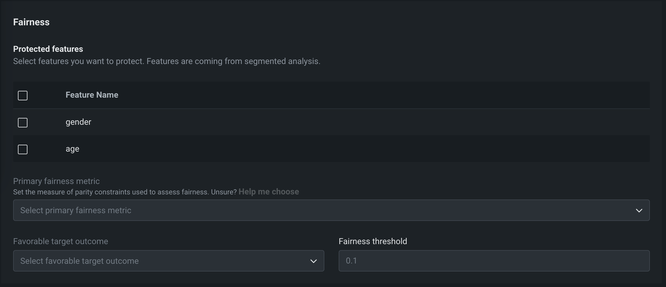Click the Favorable target outcome label
This screenshot has width=666, height=287.
[x=61, y=241]
